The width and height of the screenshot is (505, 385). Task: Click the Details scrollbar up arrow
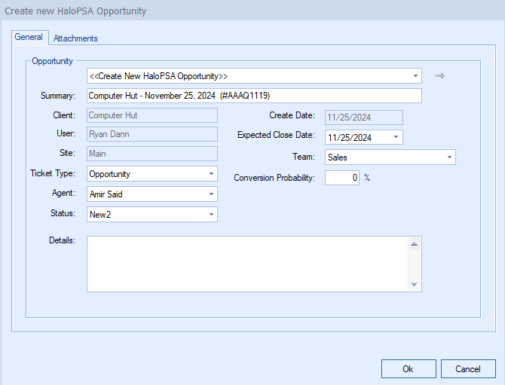coord(414,243)
